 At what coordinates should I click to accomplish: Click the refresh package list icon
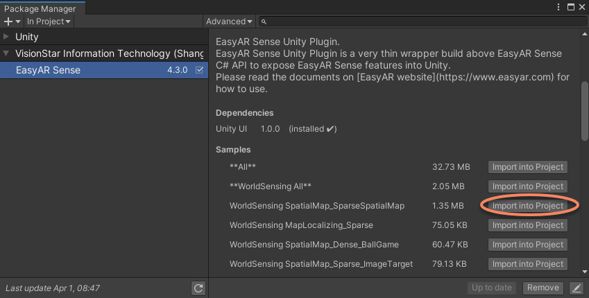(198, 288)
